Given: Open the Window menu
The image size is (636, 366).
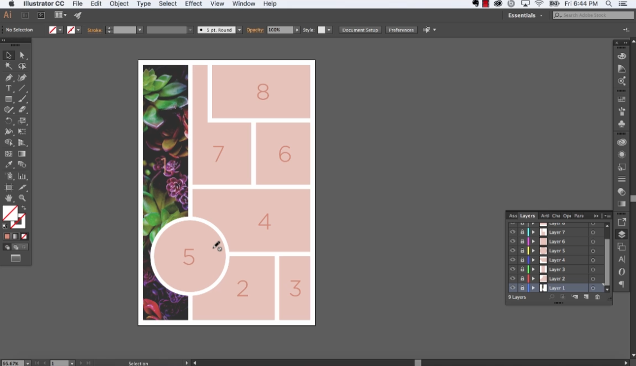Looking at the screenshot, I should 243,3.
